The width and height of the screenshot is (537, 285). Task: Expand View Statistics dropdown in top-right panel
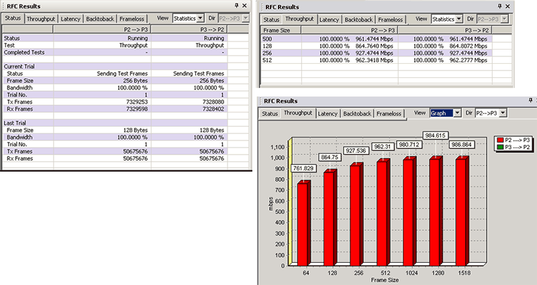point(459,19)
